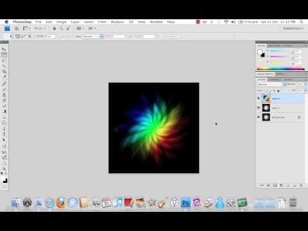The image size is (308, 231).
Task: Click the Feather input field
Action: pos(51,37)
